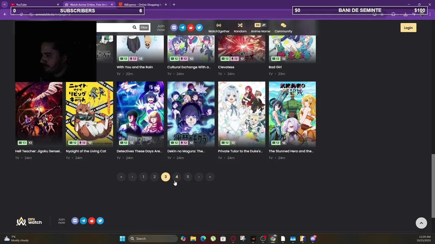Open the Community section
The image size is (435, 244).
pyautogui.click(x=283, y=28)
